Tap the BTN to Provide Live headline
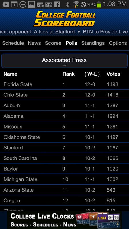 coord(105,32)
